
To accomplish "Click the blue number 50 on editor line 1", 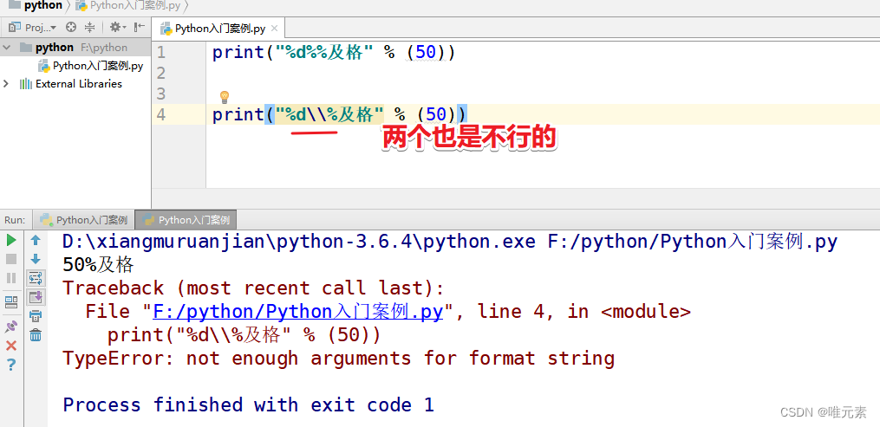I will coord(426,53).
